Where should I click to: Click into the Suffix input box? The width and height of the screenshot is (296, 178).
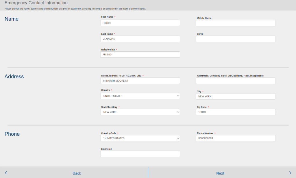coord(236,39)
